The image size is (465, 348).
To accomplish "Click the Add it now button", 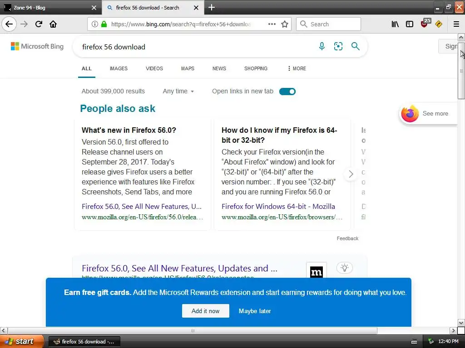I will (206, 311).
